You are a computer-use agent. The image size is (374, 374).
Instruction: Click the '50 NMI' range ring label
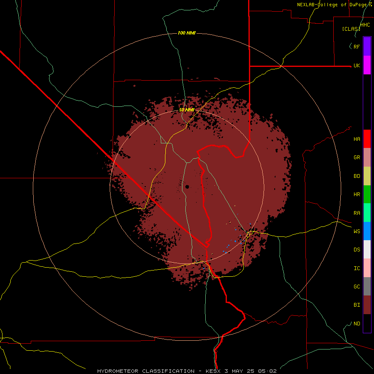[x=187, y=110]
